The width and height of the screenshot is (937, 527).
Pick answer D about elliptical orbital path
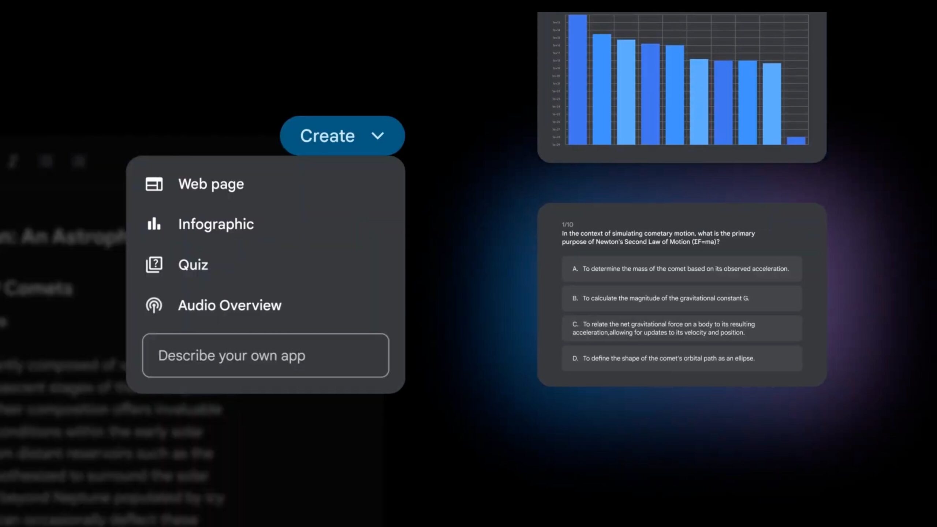click(x=682, y=359)
